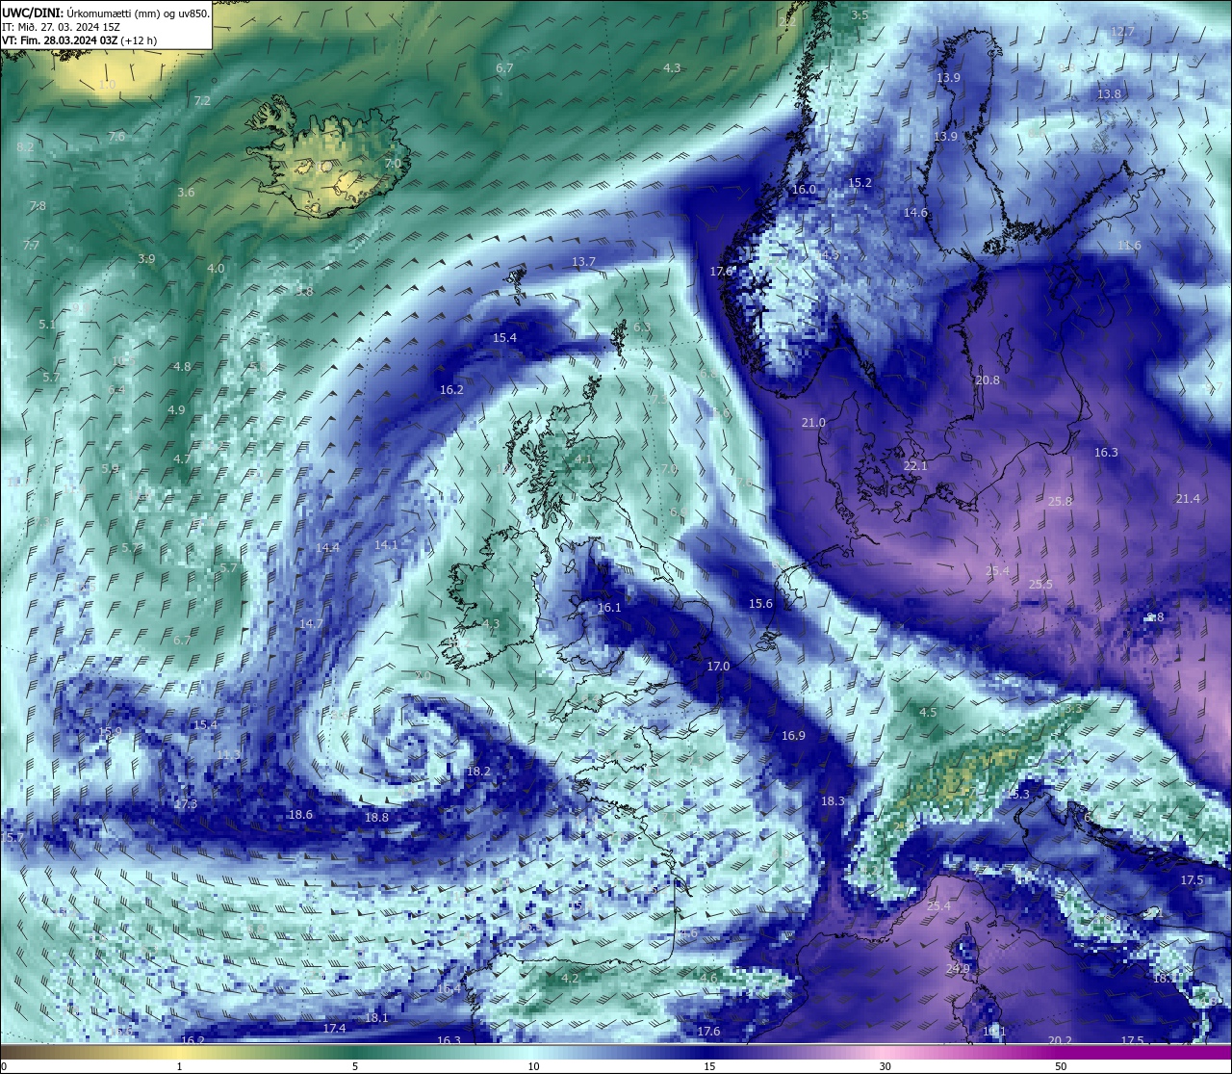Image resolution: width=1232 pixels, height=1074 pixels.
Task: Click the map value '25.5'
Action: [1040, 584]
